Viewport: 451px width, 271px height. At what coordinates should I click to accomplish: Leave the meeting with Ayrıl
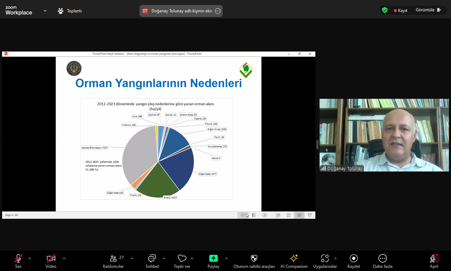click(434, 258)
